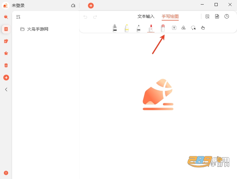Screen dimensions: 237x179
Task: Select the red marker pen tool
Action: click(x=151, y=28)
